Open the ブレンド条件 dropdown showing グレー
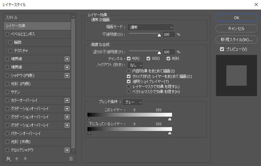 tap(133, 102)
